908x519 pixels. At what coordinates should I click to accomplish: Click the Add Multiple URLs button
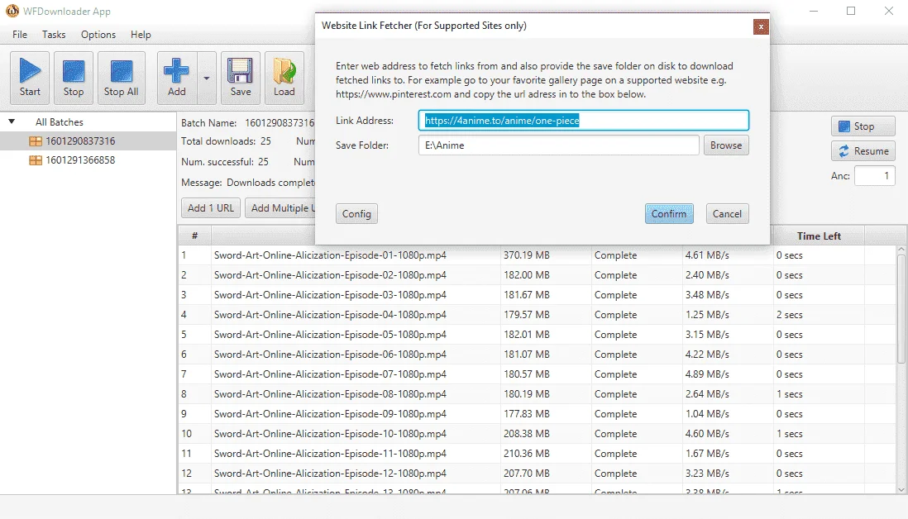[281, 208]
